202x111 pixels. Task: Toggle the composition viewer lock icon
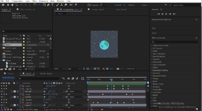click(x=61, y=9)
